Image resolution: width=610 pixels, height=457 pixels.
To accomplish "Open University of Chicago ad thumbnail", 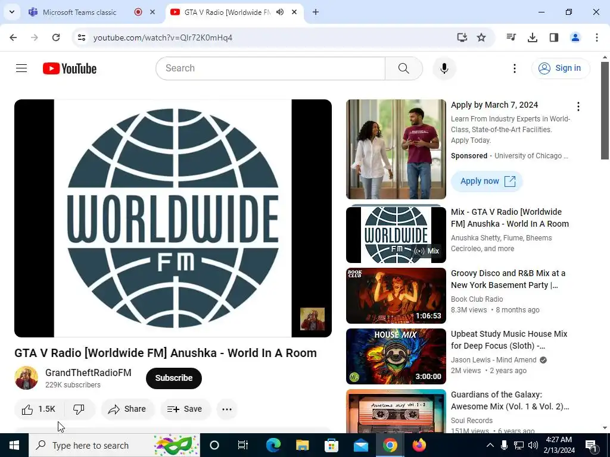I will click(x=396, y=149).
